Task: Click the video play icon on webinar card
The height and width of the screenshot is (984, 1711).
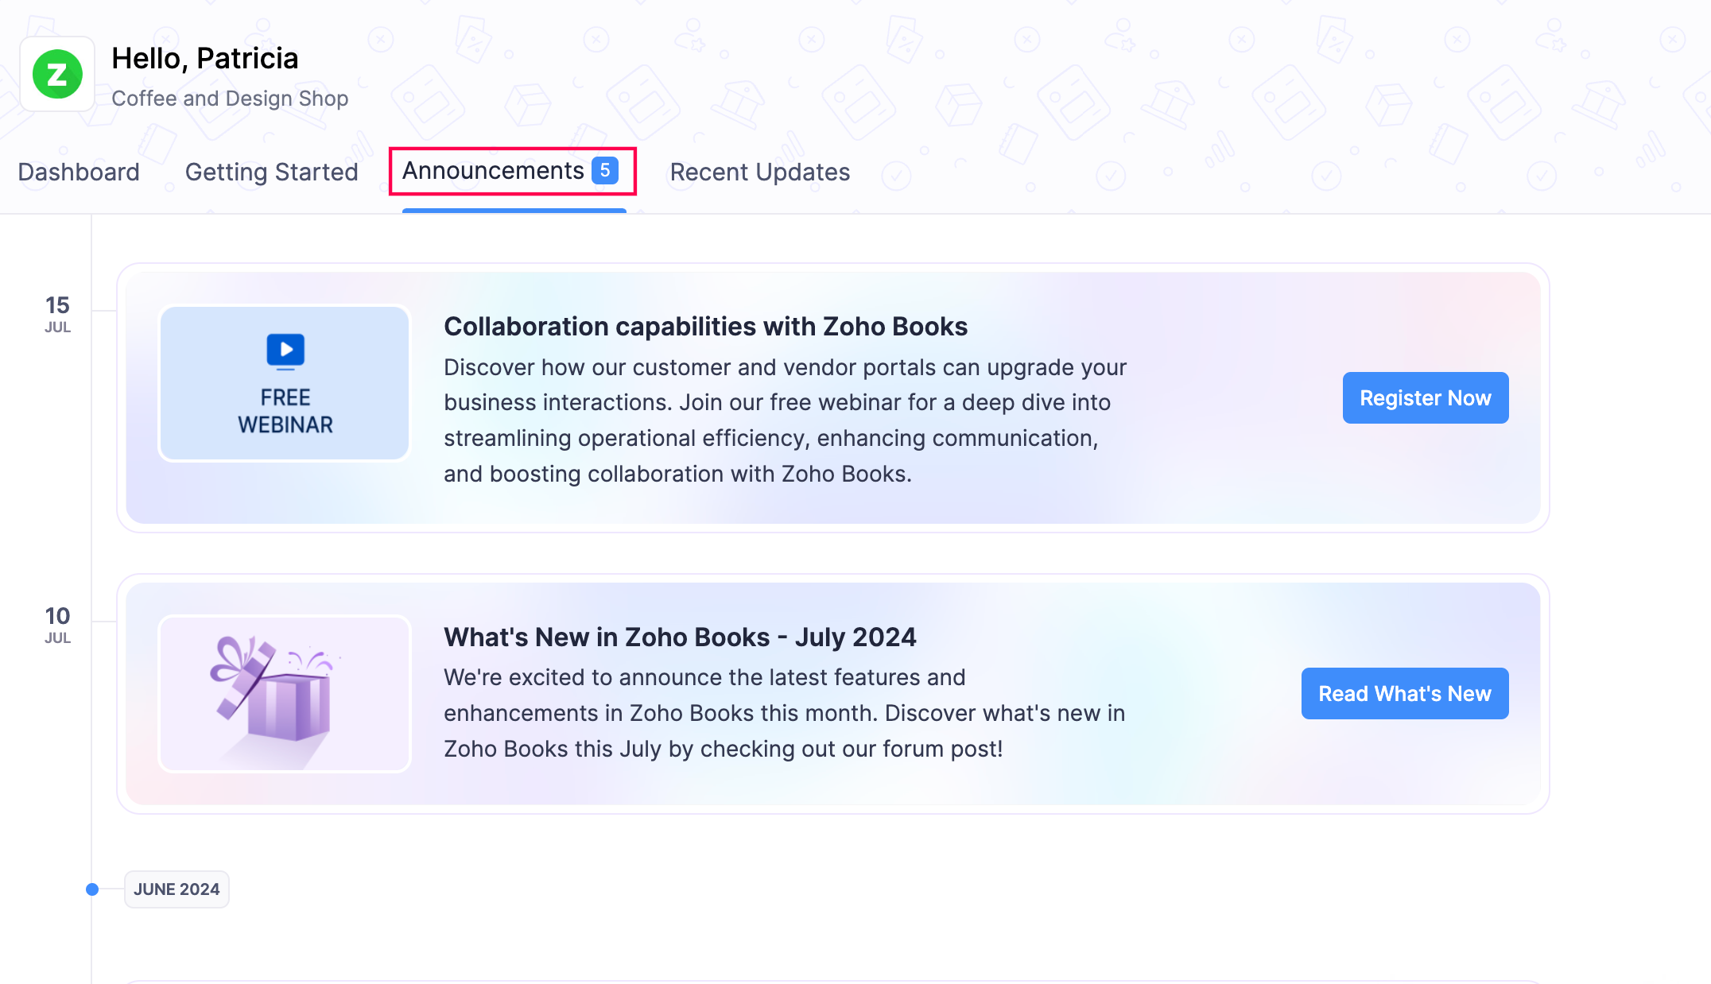Action: tap(284, 348)
